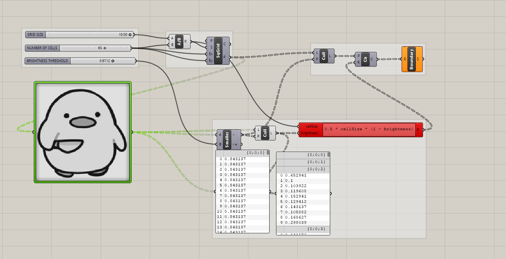Click the {0;0;2} branch header in panel
This screenshot has height=259, width=506.
click(303, 169)
